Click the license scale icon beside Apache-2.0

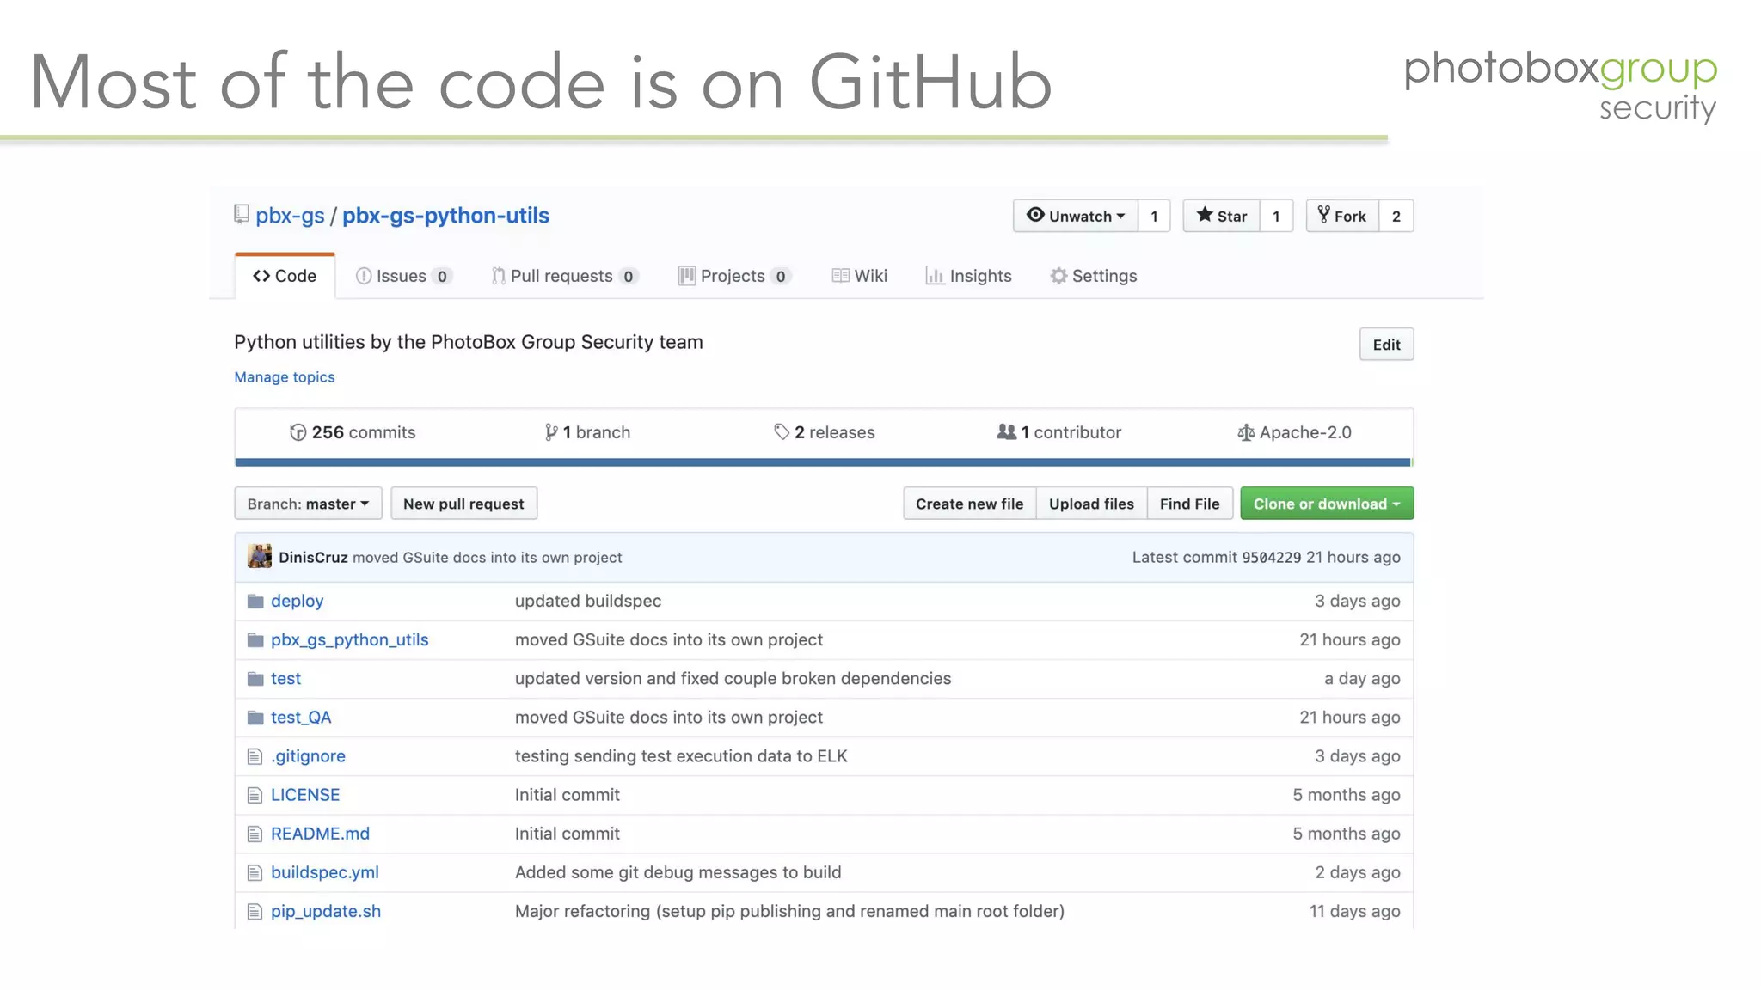(1245, 432)
